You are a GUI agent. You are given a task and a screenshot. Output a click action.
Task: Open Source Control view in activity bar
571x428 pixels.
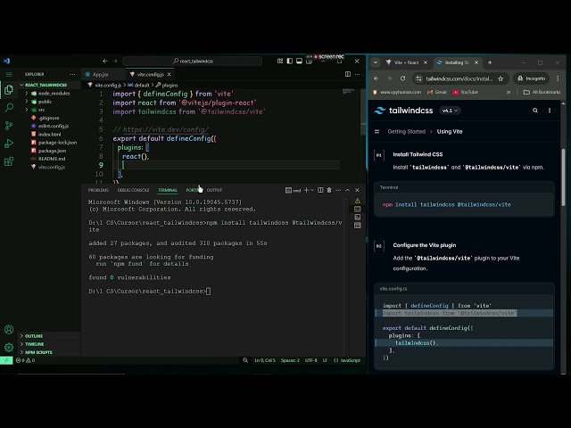pyautogui.click(x=9, y=126)
